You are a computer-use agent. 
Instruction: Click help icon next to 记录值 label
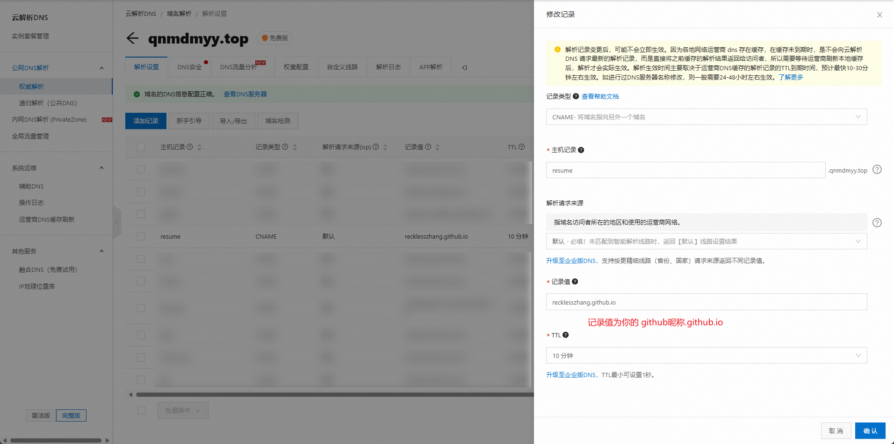click(575, 282)
